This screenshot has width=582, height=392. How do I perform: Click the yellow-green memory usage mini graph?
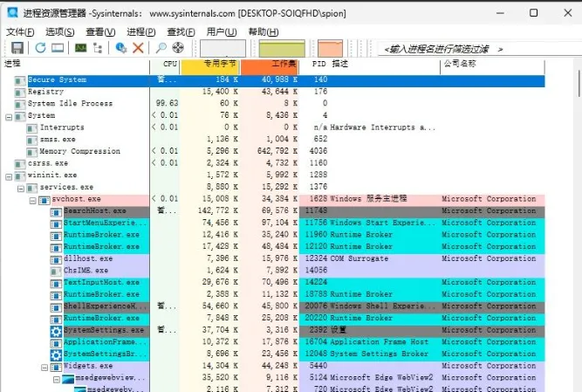tap(282, 48)
